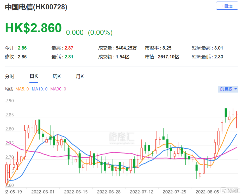Click the 最低 day low 2.81
Screen dimensions: 242x195
69,57
